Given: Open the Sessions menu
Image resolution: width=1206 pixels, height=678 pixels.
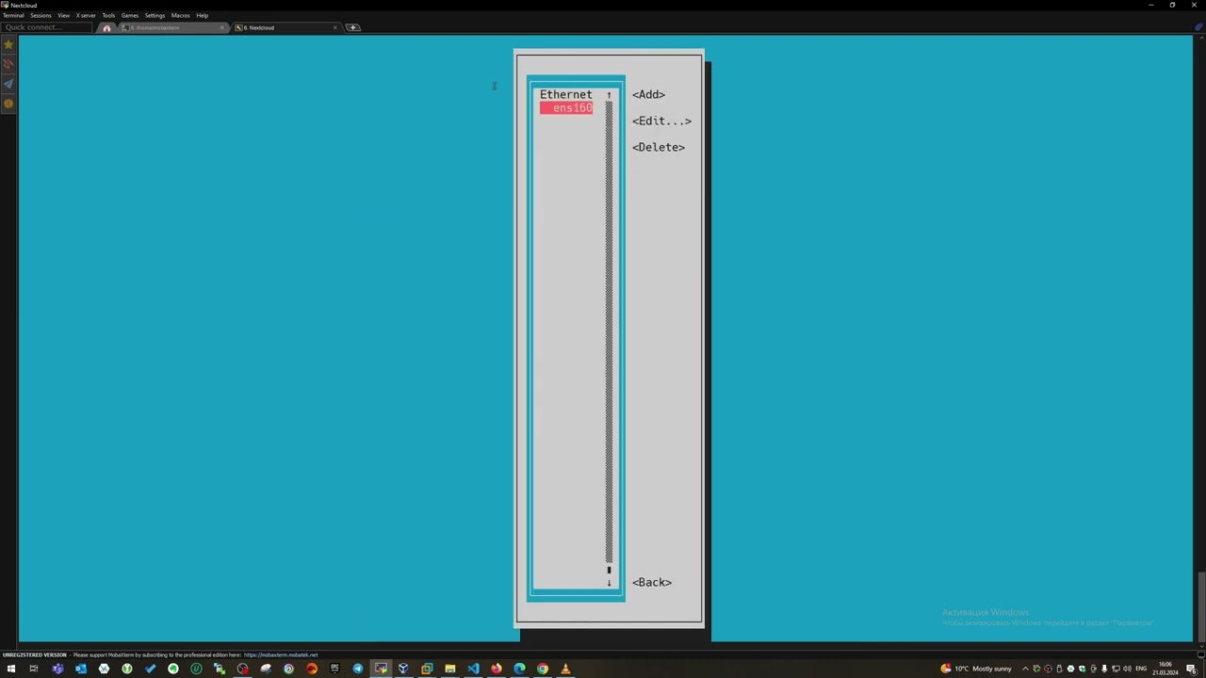Looking at the screenshot, I should coord(41,15).
